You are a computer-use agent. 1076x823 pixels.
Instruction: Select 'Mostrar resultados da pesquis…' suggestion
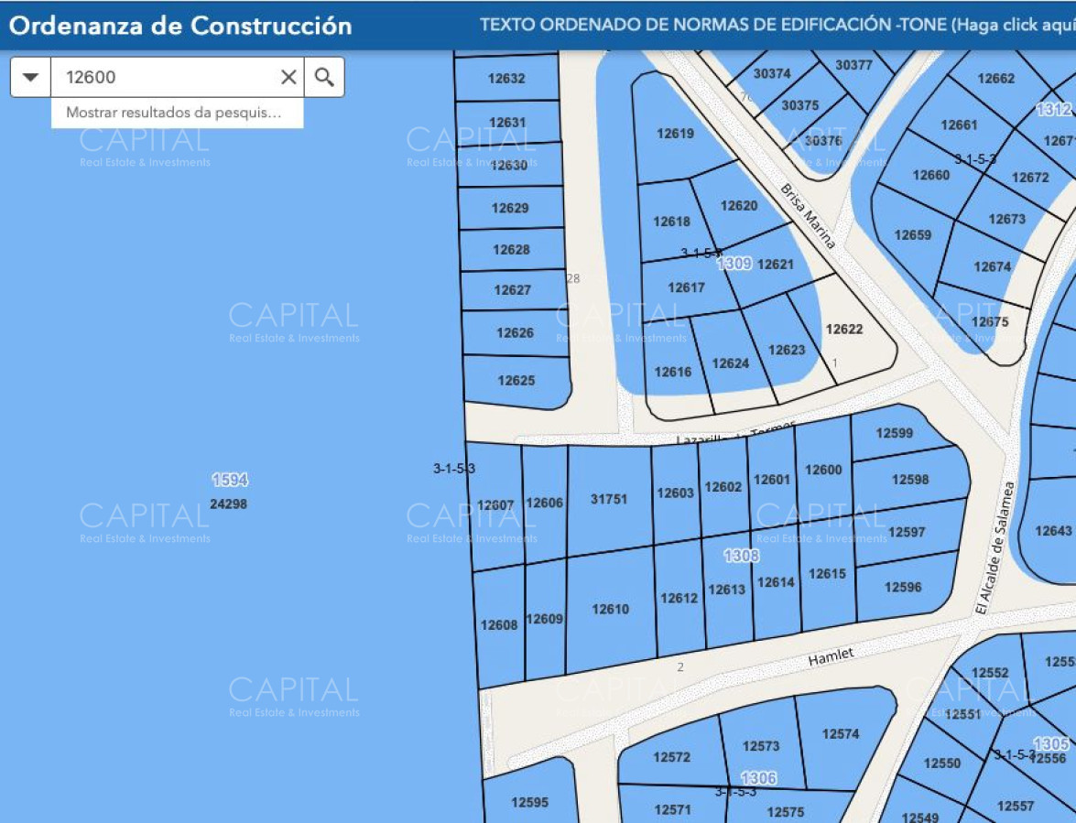(173, 114)
